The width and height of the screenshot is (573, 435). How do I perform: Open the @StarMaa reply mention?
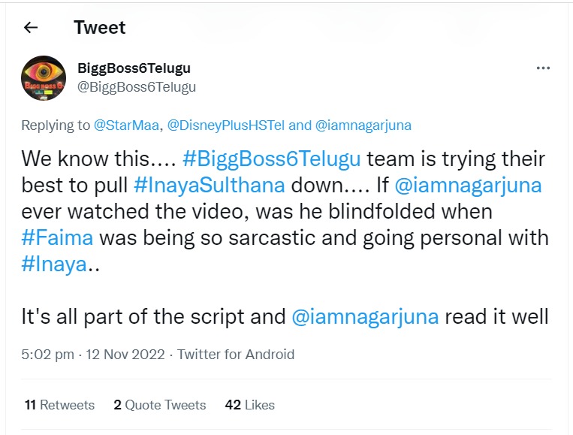click(x=125, y=125)
